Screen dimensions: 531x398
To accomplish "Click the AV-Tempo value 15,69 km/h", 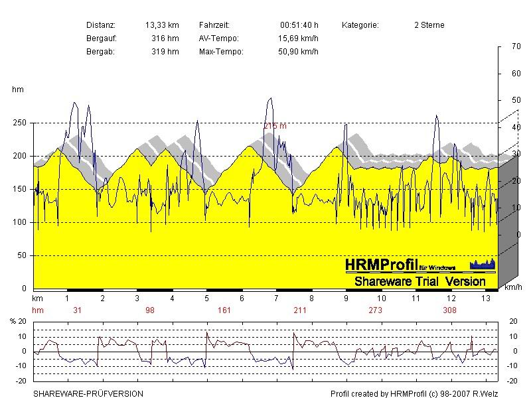I will [298, 38].
